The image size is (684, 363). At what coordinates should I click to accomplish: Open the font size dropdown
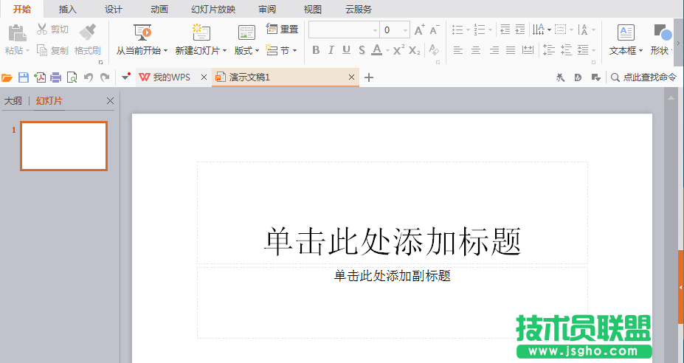[x=405, y=30]
